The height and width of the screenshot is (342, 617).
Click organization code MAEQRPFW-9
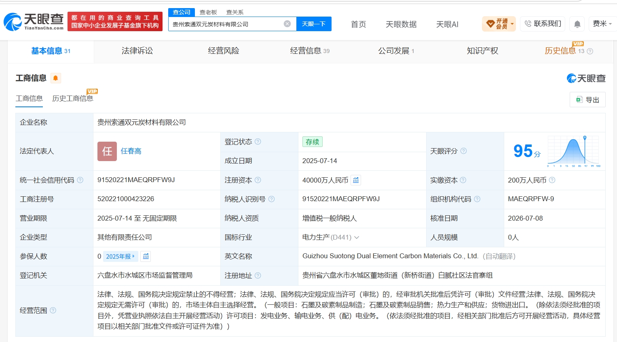[x=531, y=199]
